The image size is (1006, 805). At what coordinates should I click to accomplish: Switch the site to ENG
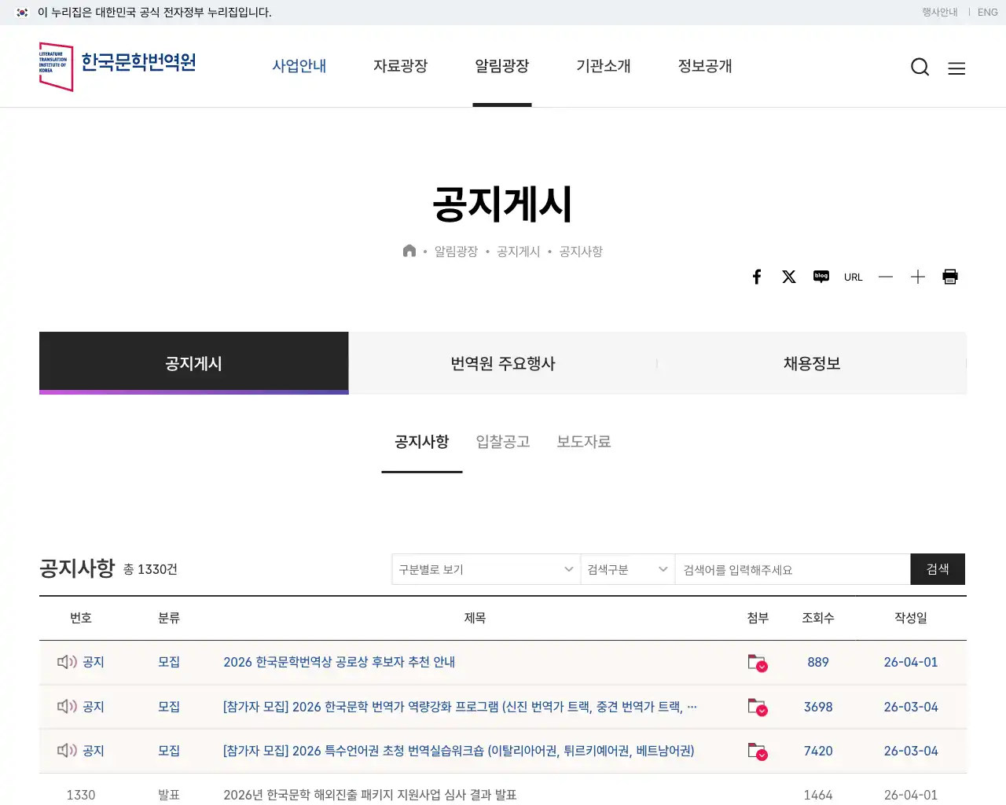click(987, 13)
